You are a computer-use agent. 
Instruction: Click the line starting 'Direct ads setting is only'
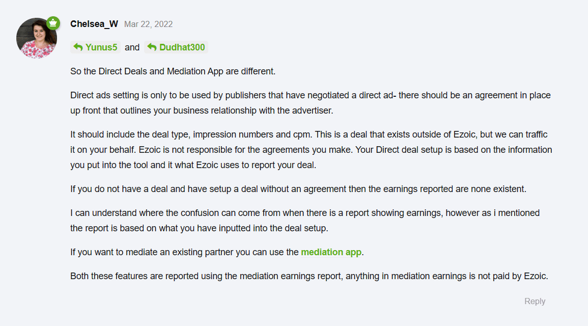[x=311, y=95]
